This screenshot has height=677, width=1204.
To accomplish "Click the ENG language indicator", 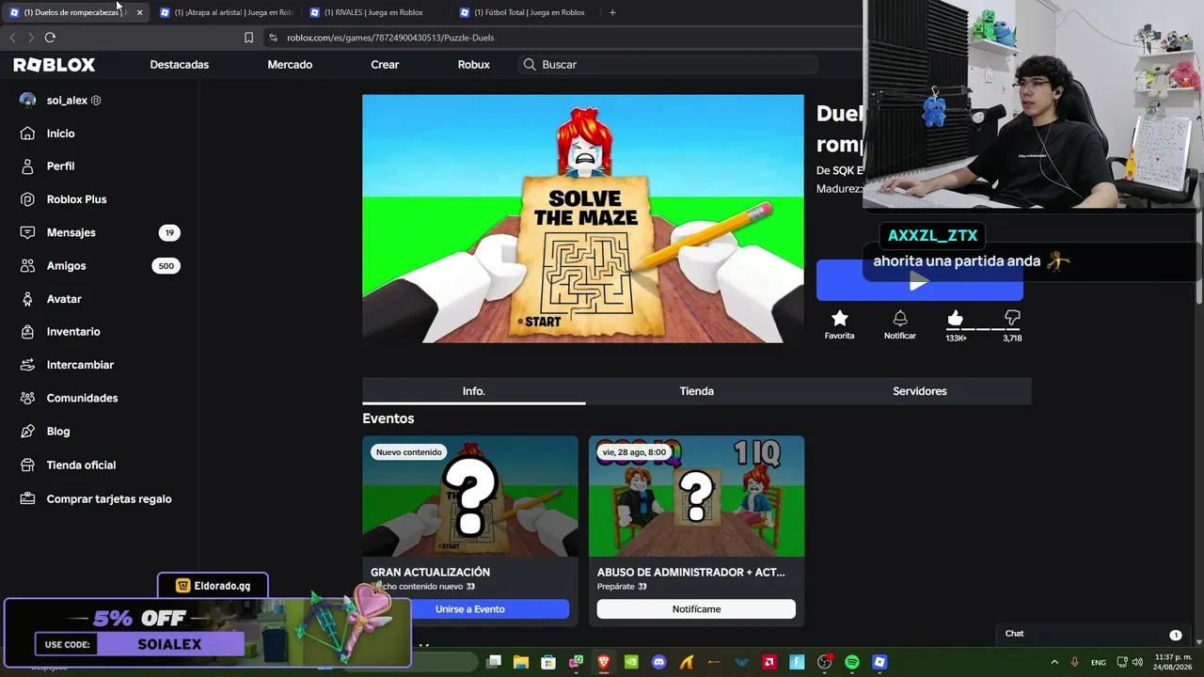I will (1099, 662).
